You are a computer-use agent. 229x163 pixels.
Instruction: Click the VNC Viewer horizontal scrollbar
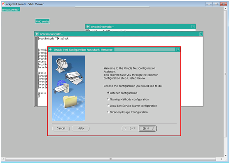point(110,159)
